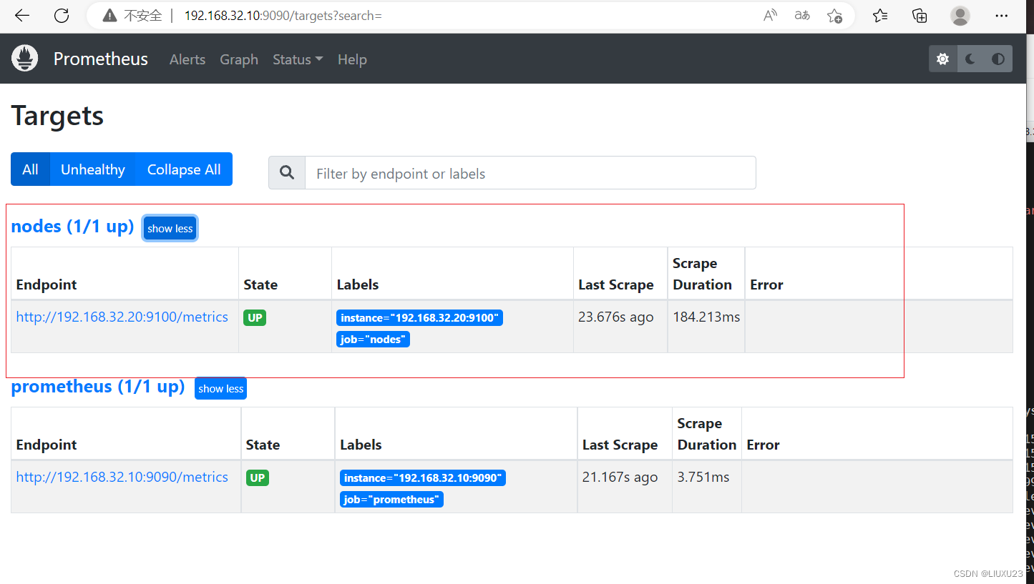The height and width of the screenshot is (584, 1034).
Task: Click UP state badge in nodes row
Action: 255,318
